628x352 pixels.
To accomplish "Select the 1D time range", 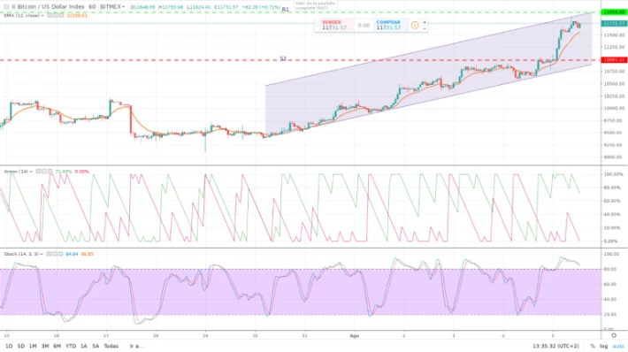I will click(x=9, y=346).
